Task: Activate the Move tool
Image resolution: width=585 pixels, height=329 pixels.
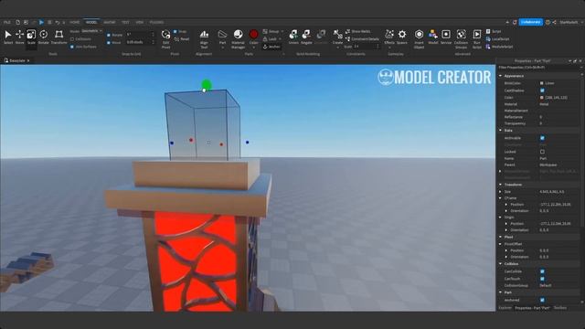Action: 19,37
